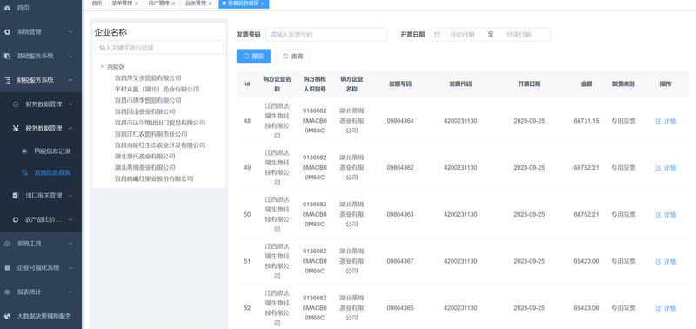Open 详情 for invoice id 49
Image resolution: width=696 pixels, height=329 pixels.
pyautogui.click(x=666, y=168)
